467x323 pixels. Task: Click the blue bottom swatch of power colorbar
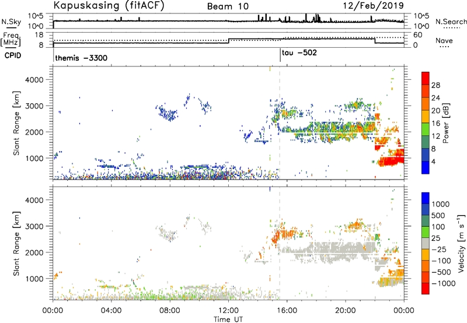[x=426, y=167]
